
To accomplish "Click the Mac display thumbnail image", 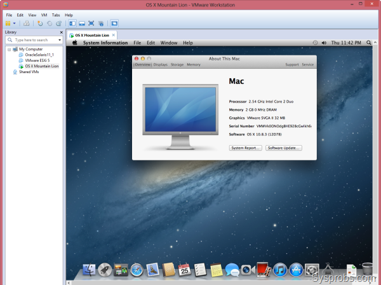I will coord(180,117).
